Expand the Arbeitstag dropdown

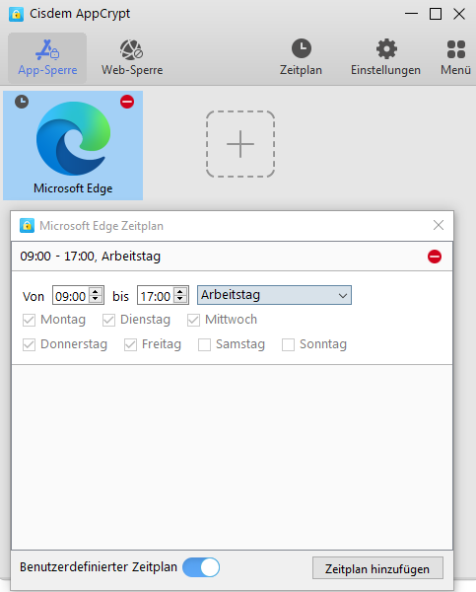tap(274, 295)
